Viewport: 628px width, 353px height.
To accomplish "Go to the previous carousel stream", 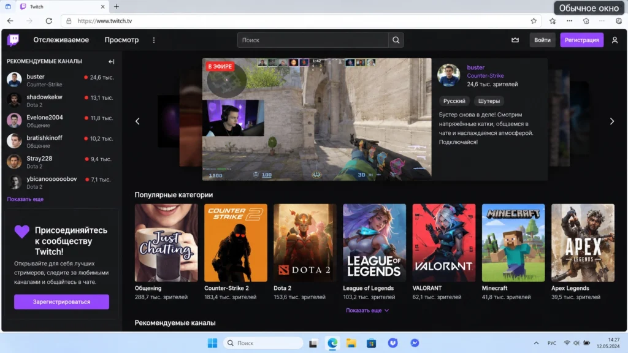I will point(137,121).
